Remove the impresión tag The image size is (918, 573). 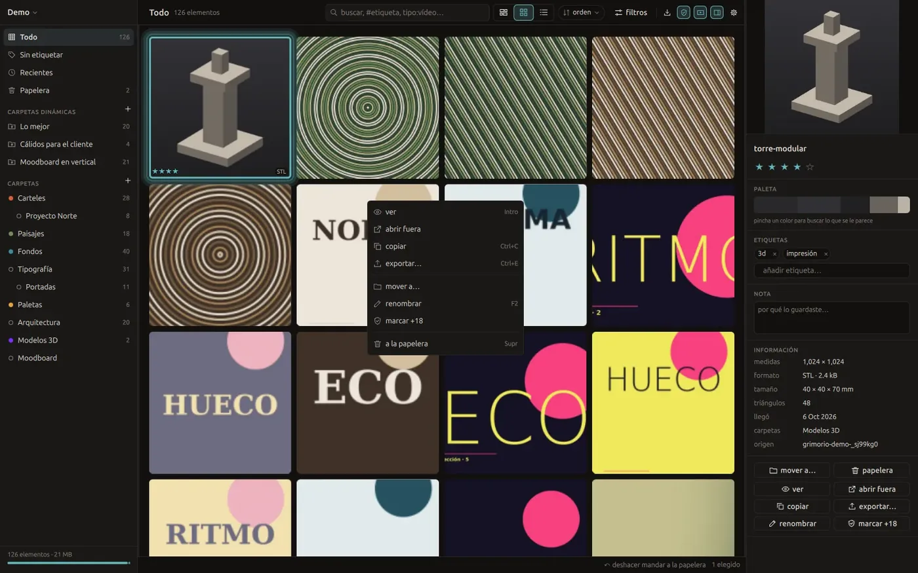point(826,254)
